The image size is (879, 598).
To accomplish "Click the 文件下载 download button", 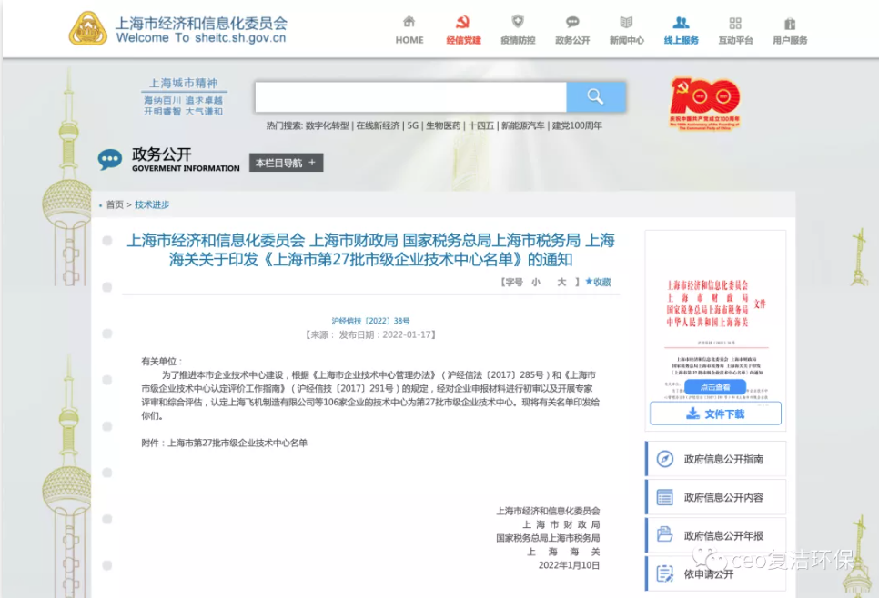I will [715, 414].
